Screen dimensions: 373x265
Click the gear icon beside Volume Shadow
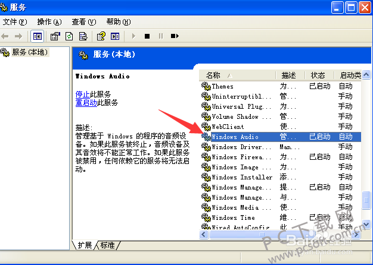[x=206, y=116]
